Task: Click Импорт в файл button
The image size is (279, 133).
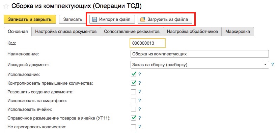Action: click(x=112, y=19)
